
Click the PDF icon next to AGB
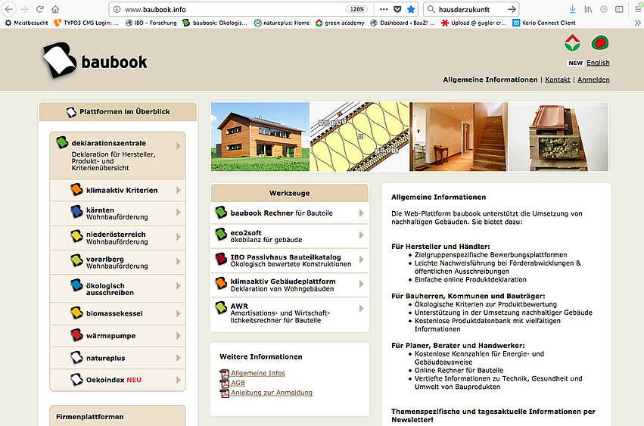223,383
